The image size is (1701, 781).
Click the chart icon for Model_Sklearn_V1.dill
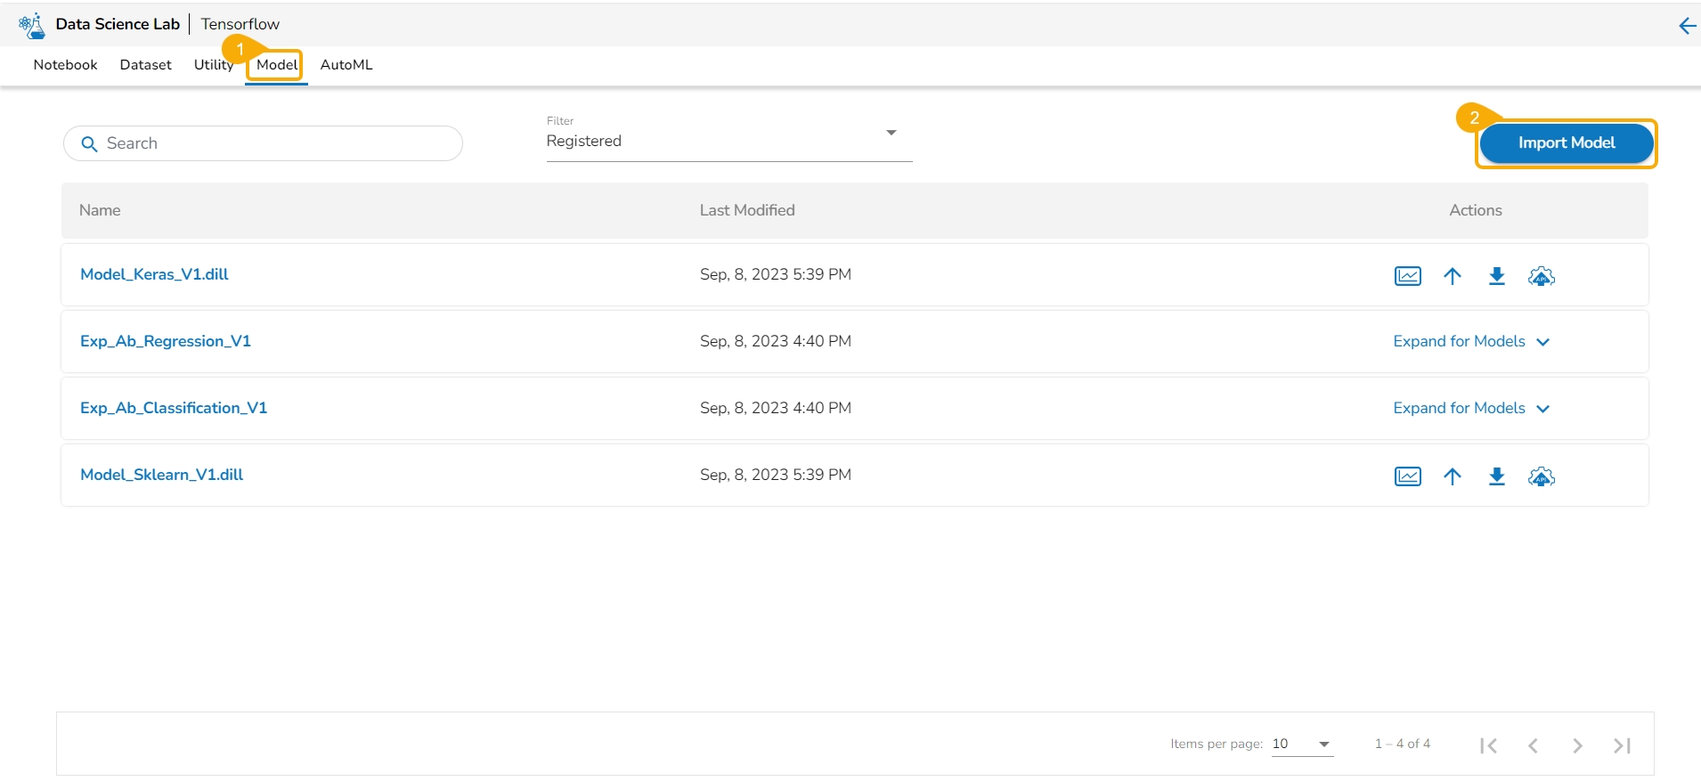(x=1407, y=476)
